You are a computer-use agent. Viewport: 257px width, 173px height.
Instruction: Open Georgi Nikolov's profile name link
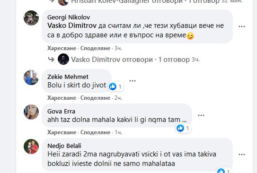[x=69, y=17]
